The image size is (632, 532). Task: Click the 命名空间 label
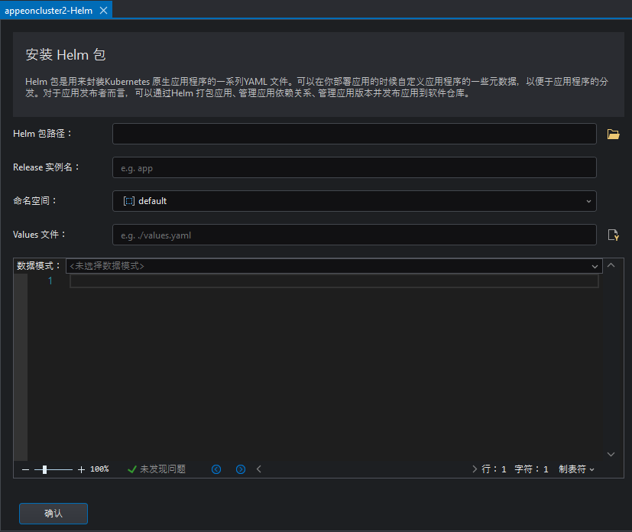click(34, 201)
